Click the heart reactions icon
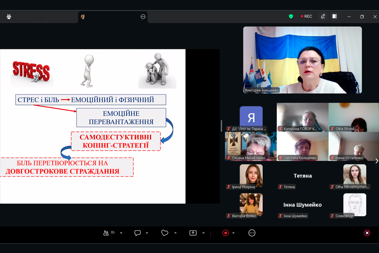 [165, 233]
